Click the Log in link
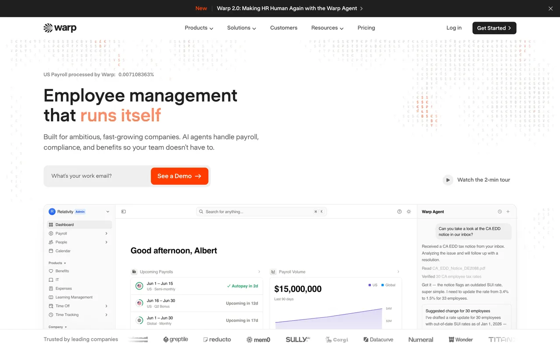 pos(454,28)
